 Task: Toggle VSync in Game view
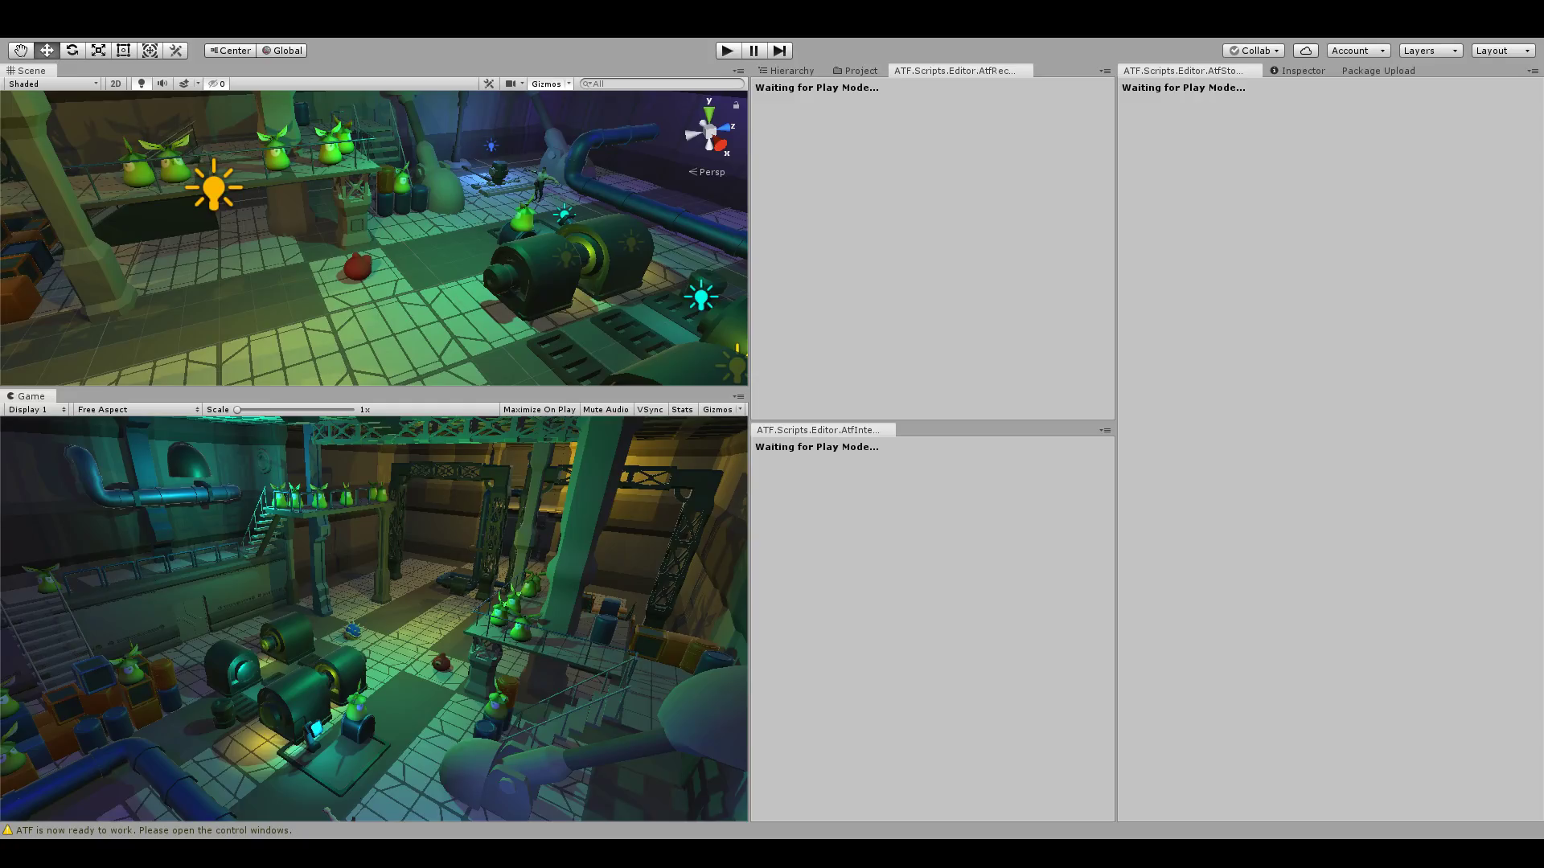(650, 410)
